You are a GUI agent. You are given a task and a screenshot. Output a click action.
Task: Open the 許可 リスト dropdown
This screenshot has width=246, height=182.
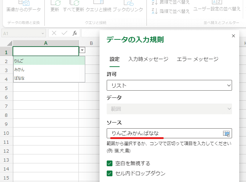pos(169,85)
